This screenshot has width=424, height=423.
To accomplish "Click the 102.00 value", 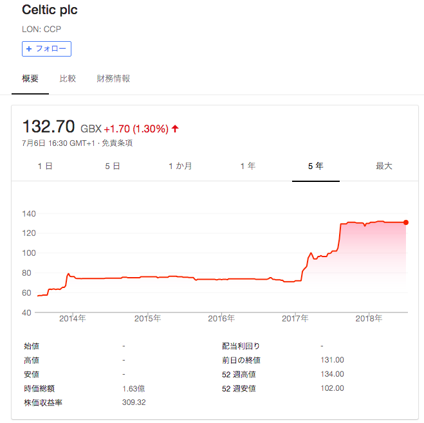I will (332, 388).
